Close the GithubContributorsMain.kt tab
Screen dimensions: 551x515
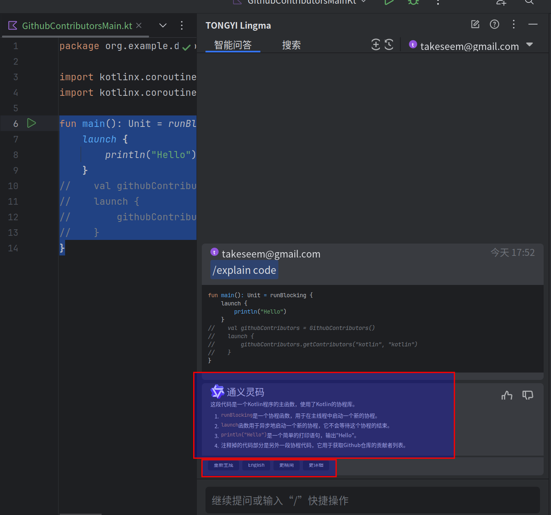(139, 25)
